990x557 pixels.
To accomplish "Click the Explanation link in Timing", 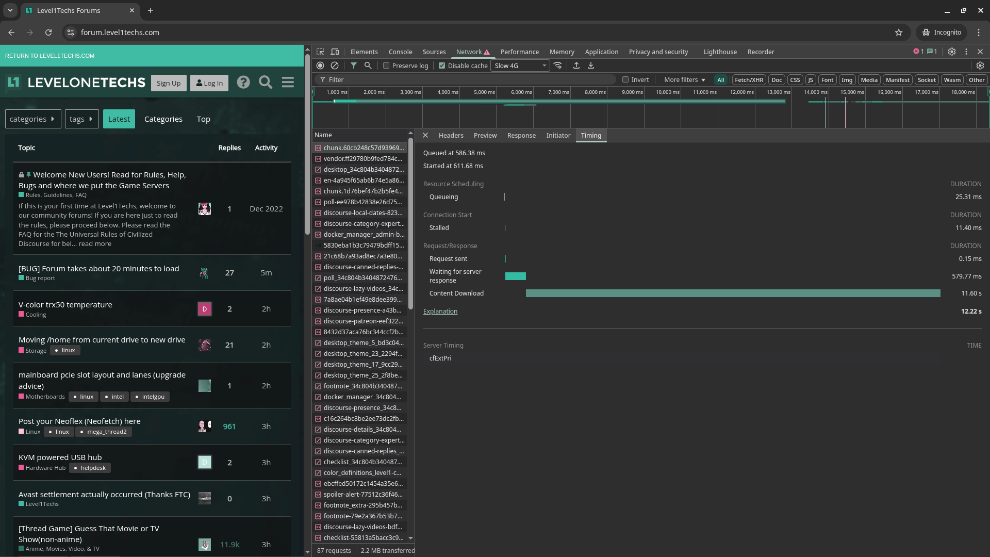I will point(440,311).
